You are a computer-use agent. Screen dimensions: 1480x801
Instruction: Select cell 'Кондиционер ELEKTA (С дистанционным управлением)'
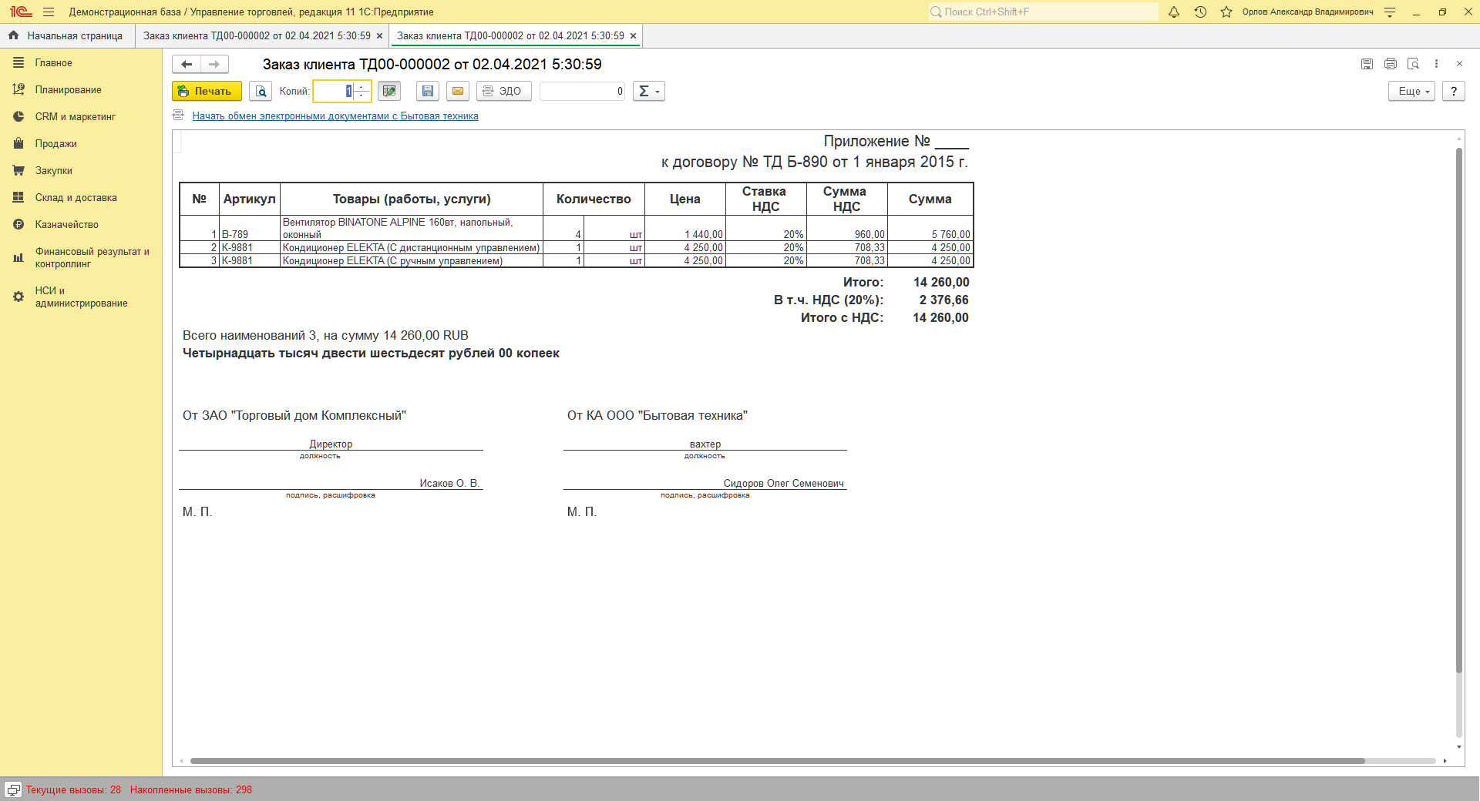(x=412, y=248)
